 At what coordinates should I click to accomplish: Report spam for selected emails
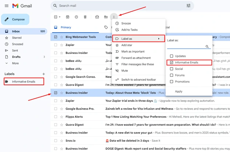click(x=76, y=17)
